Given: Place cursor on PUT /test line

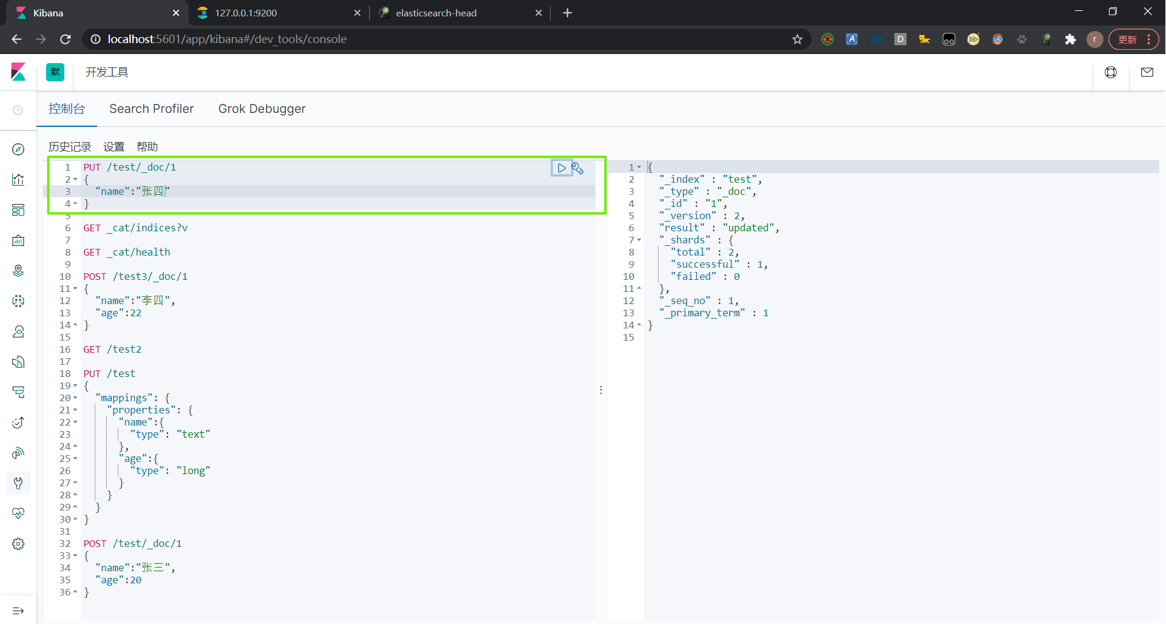Looking at the screenshot, I should [109, 374].
